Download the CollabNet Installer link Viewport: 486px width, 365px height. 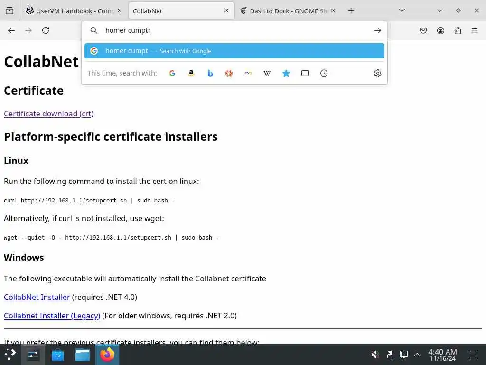(37, 297)
